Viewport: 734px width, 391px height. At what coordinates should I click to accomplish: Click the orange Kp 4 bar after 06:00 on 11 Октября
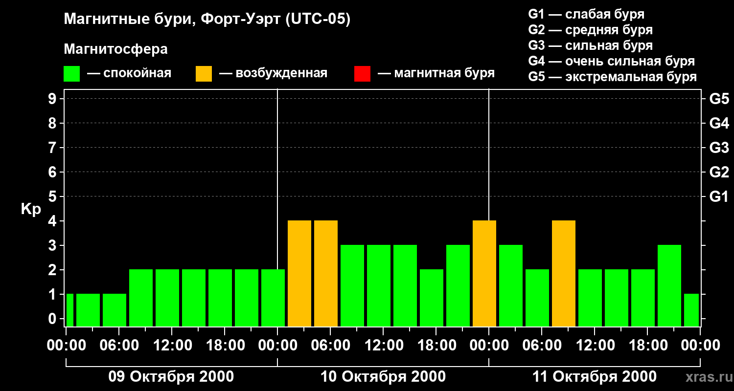click(x=564, y=274)
